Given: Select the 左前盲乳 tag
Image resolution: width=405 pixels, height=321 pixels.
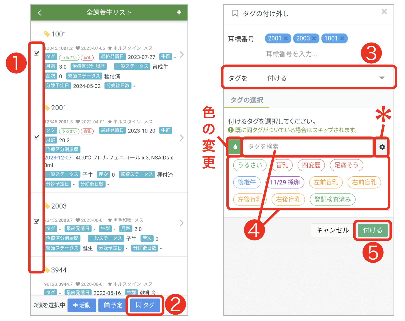Looking at the screenshot, I should coord(326,182).
